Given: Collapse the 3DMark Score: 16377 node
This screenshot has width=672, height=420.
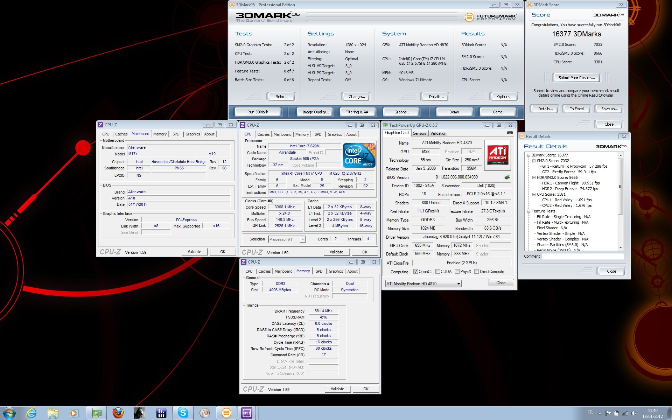Looking at the screenshot, I should 528,155.
